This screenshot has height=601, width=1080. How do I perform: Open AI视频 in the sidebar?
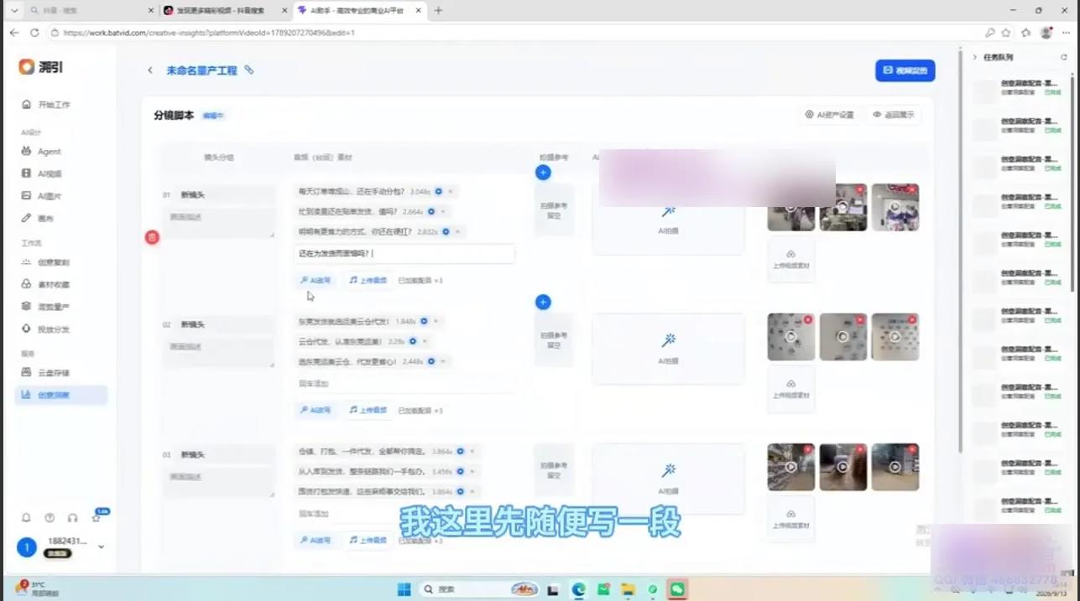coord(49,174)
